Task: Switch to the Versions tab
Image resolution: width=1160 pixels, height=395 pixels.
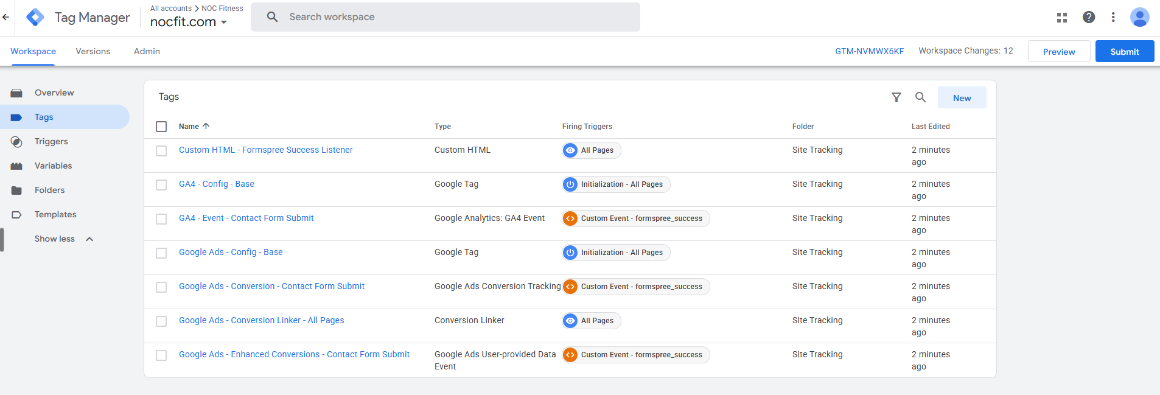Action: pos(93,51)
